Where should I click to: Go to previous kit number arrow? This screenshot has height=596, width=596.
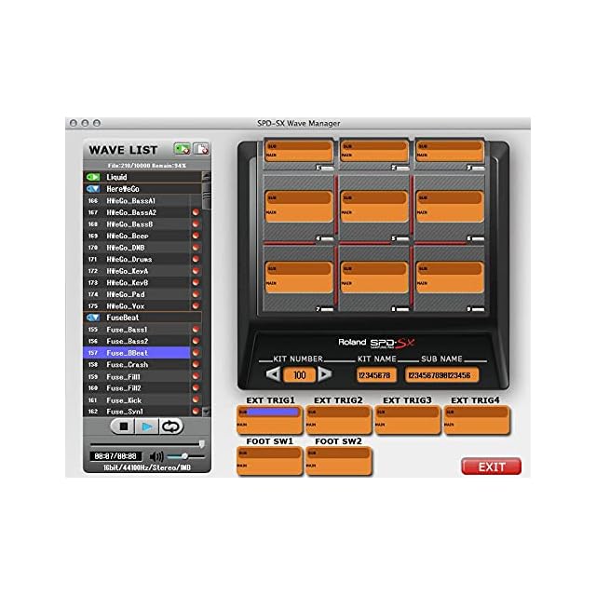[x=273, y=374]
